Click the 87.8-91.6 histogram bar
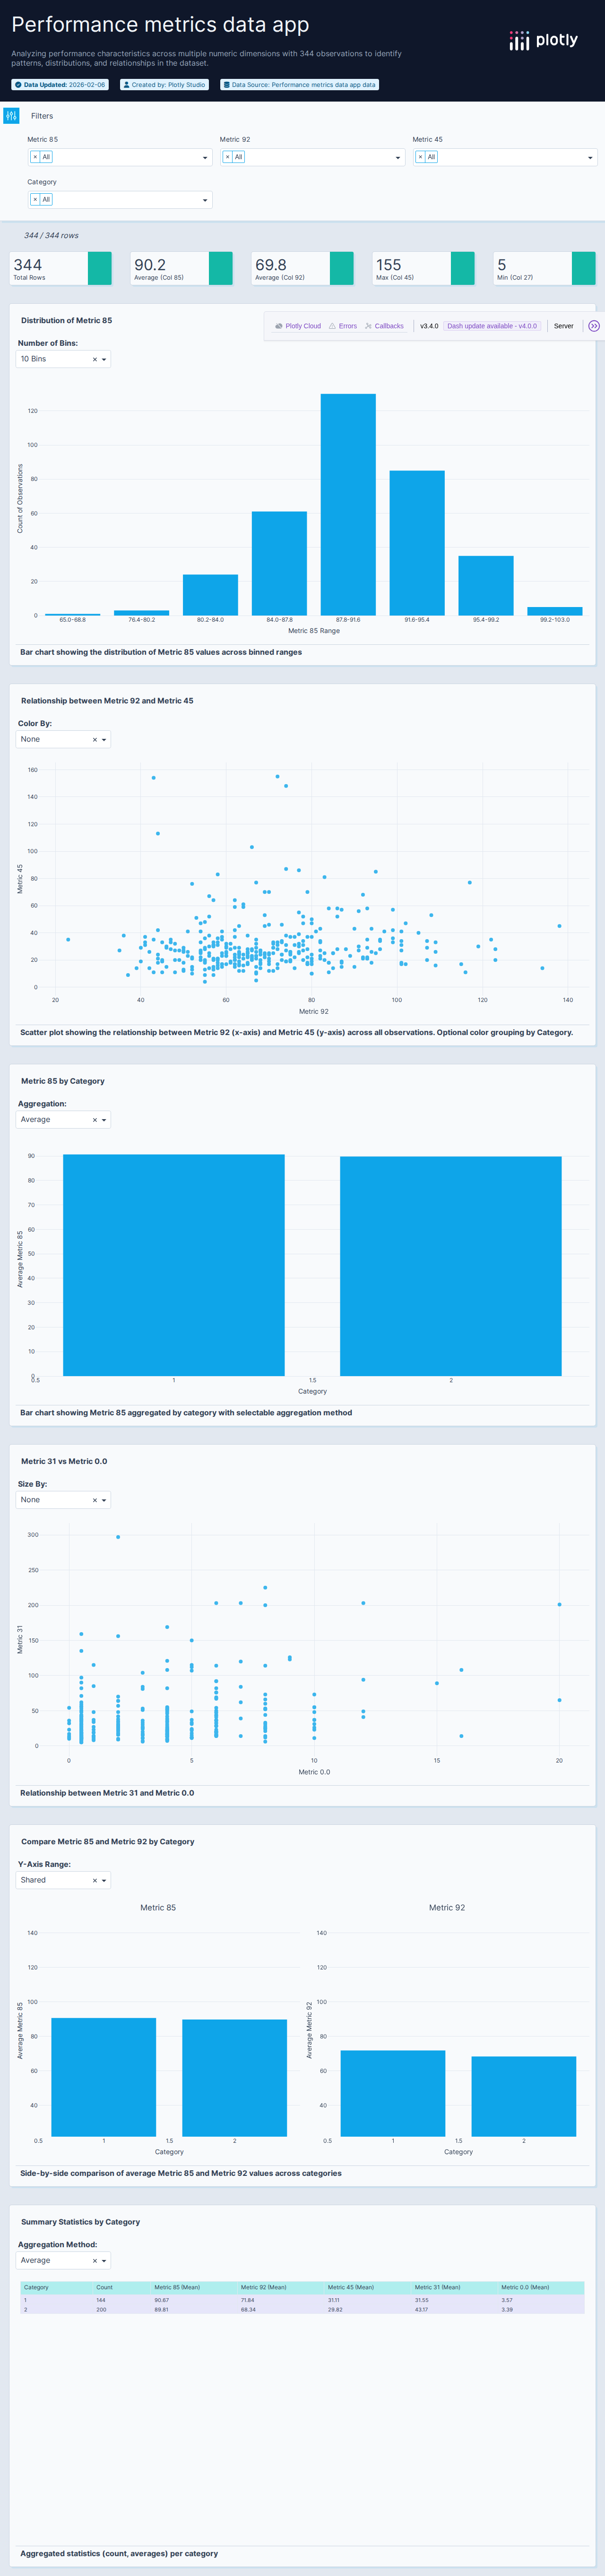605x2576 pixels. (x=348, y=505)
